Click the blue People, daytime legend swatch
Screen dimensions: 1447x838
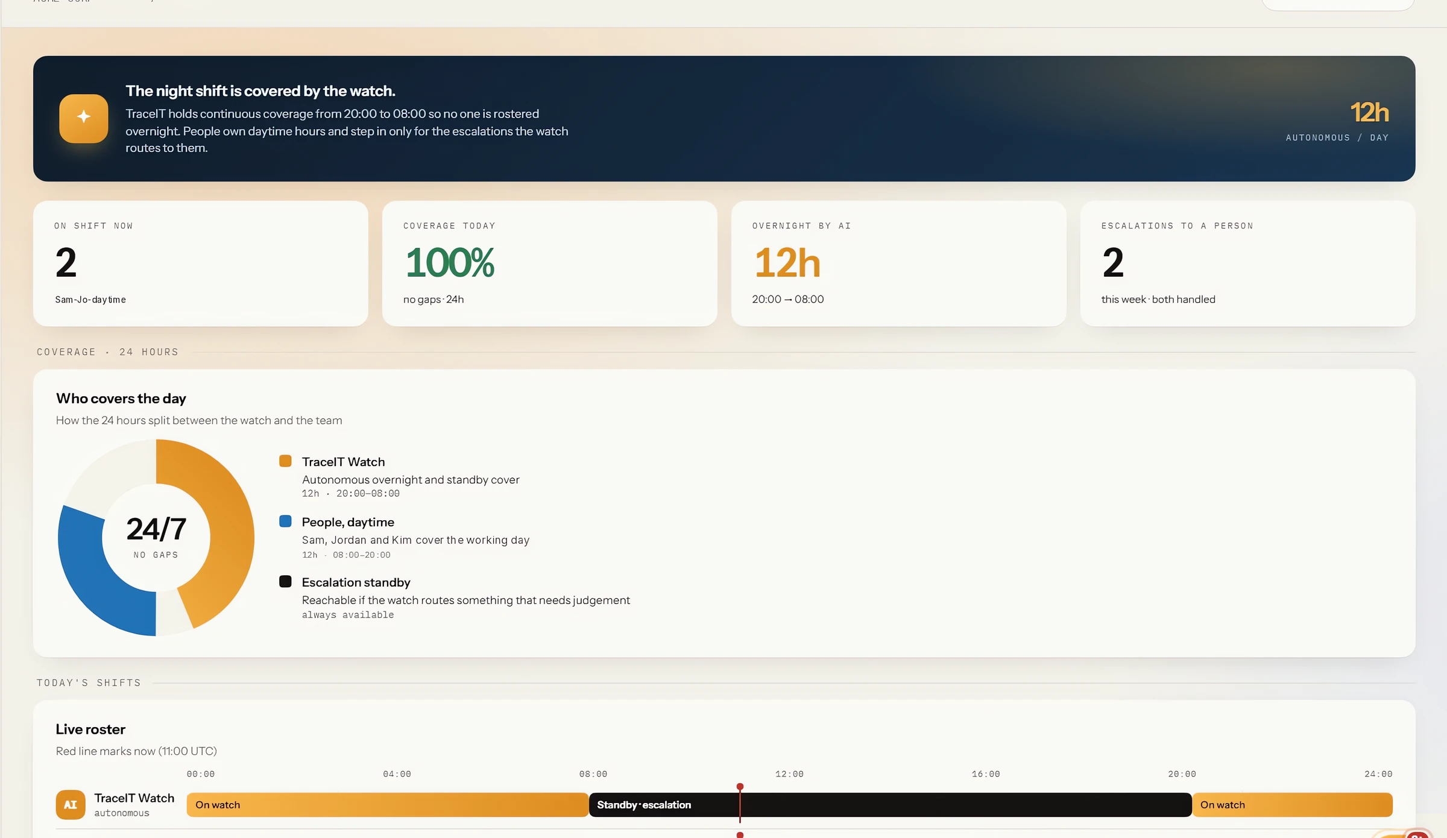285,521
